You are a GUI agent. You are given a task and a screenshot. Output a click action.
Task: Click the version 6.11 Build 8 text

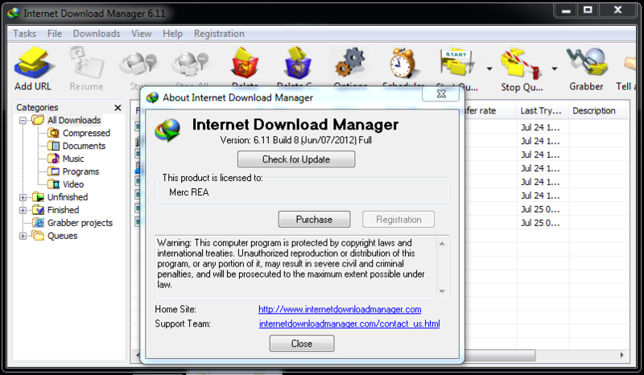295,140
